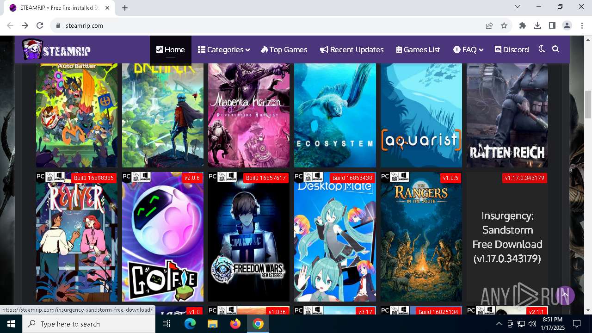This screenshot has width=592, height=333.
Task: Open File Explorer from taskbar
Action: coord(212,324)
